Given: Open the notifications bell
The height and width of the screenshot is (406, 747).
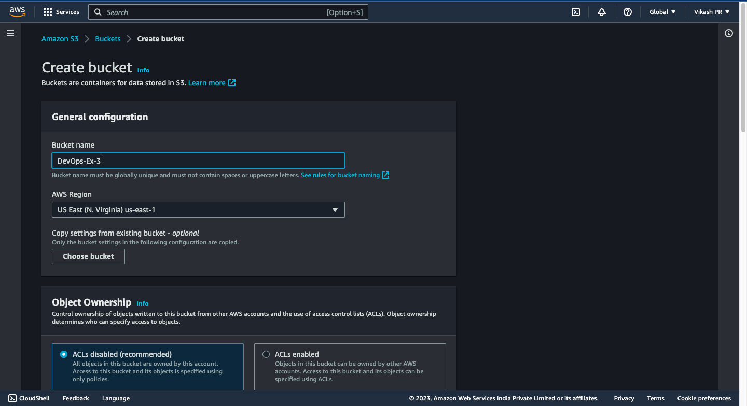Looking at the screenshot, I should click(x=602, y=12).
